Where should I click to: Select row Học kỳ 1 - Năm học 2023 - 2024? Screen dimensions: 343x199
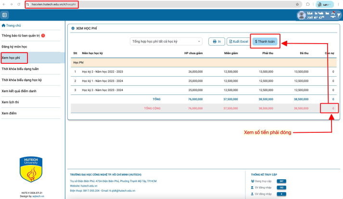[x=203, y=81]
